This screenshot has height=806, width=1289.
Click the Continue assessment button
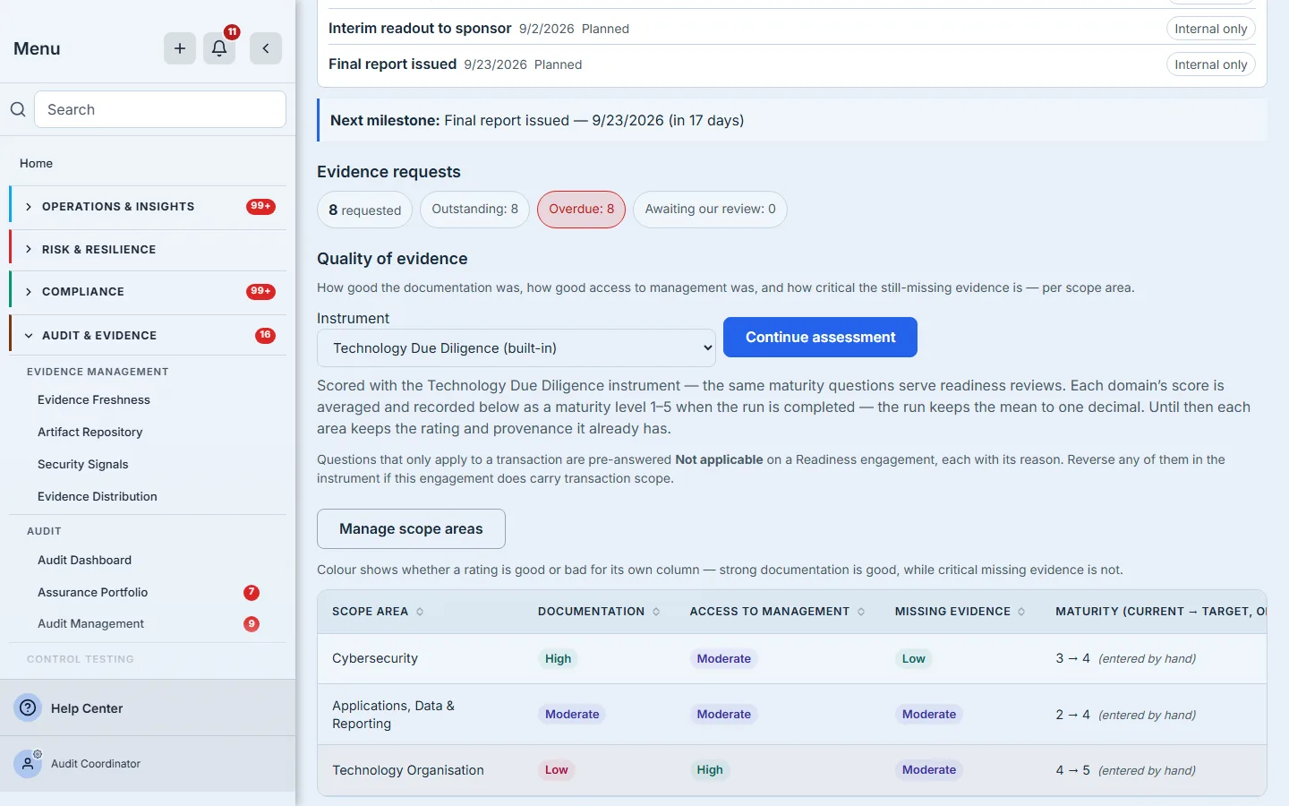click(x=820, y=337)
